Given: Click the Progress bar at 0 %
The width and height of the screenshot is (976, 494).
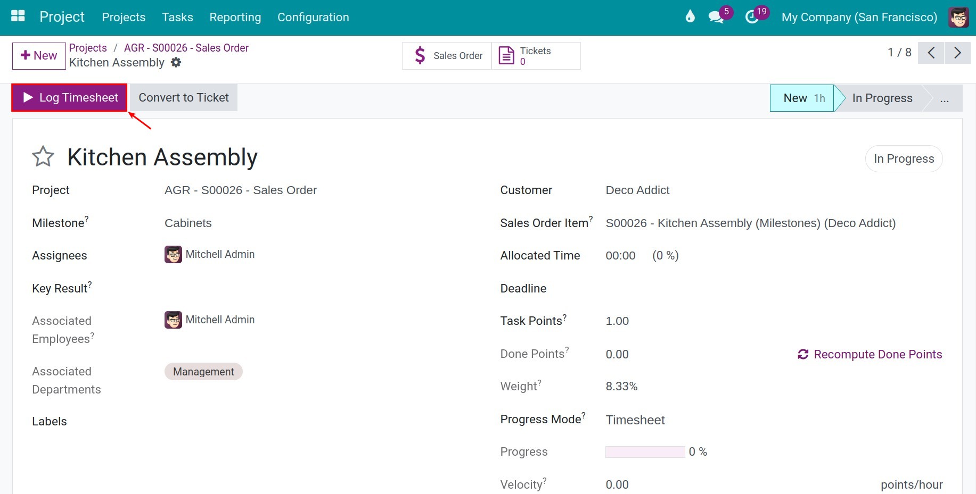Looking at the screenshot, I should (645, 452).
